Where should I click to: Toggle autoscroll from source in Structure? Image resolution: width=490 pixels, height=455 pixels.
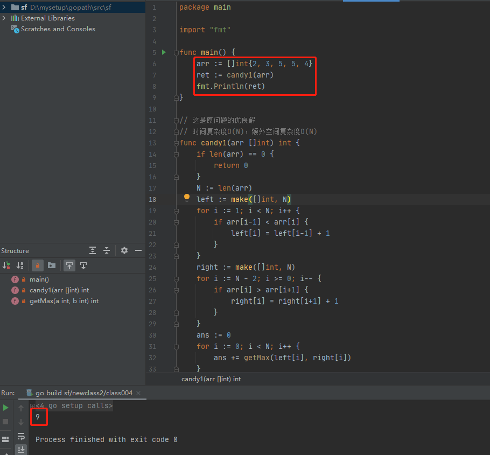[x=83, y=265]
